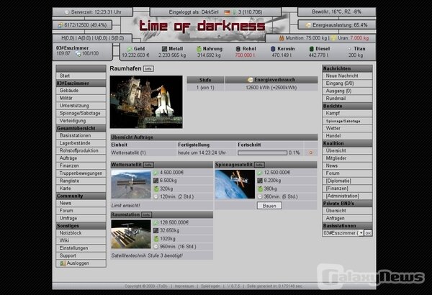Click Spionagesatellit build time clock icon

(260, 196)
